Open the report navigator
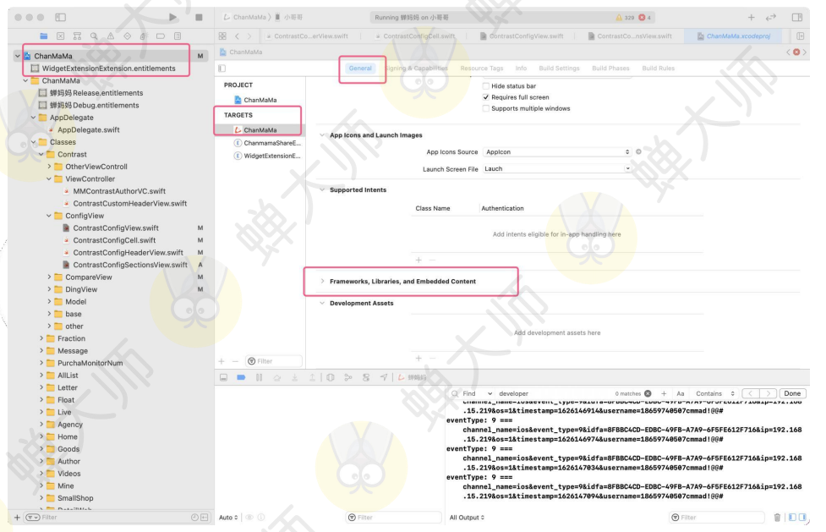The height and width of the screenshot is (532, 826). (178, 36)
